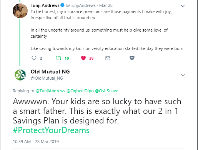198x150 pixels.
Task: Open Old Mutual NG logo avatar
Action: tap(20, 75)
